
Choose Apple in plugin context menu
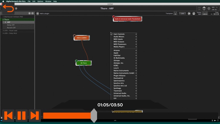point(124,53)
